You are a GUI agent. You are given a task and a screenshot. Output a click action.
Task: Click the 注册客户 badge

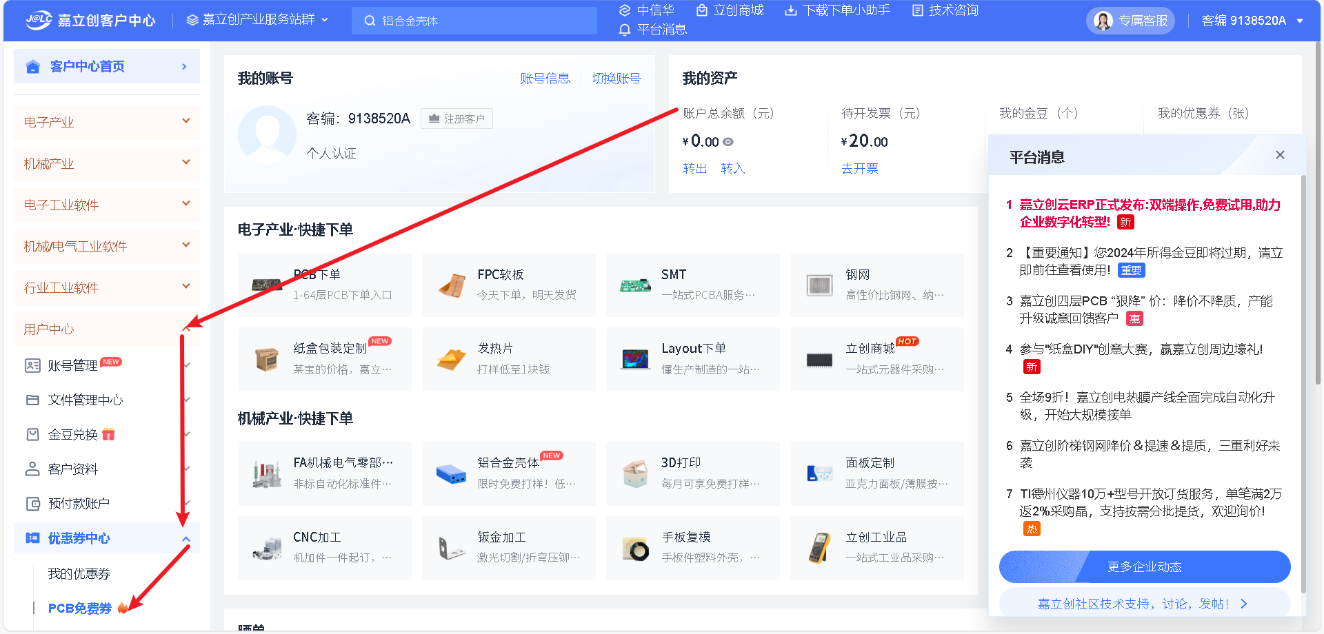(457, 119)
